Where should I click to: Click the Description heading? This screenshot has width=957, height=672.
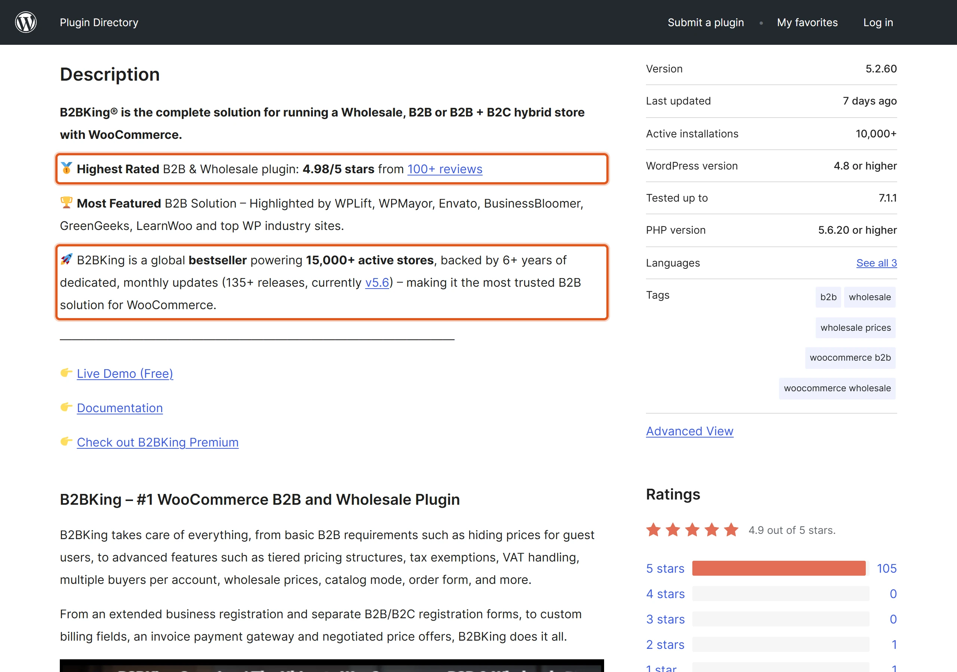110,75
